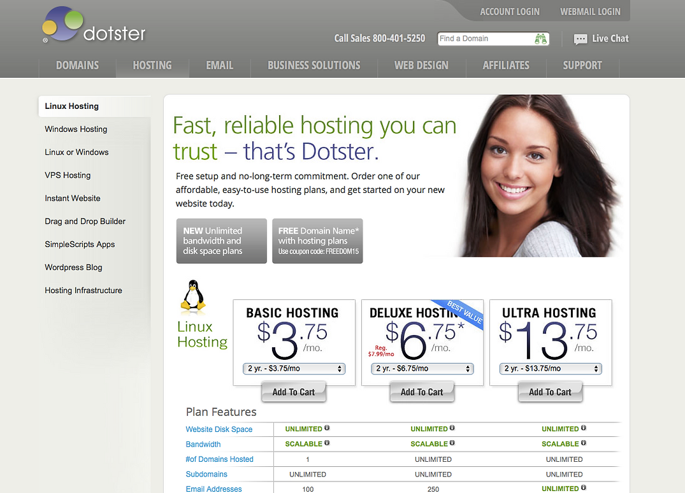Click the Bandwidth feature link

203,444
